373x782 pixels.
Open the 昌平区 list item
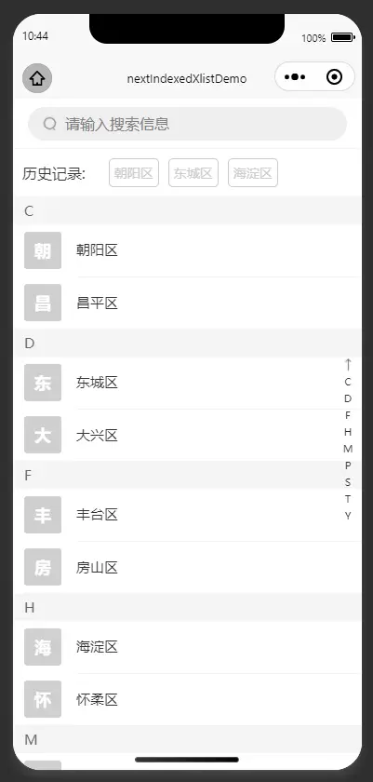[x=187, y=303]
